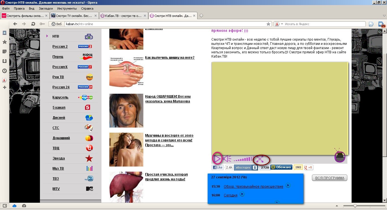Add a sidebar panel with the plus icon
The width and height of the screenshot is (387, 210).
click(5, 88)
